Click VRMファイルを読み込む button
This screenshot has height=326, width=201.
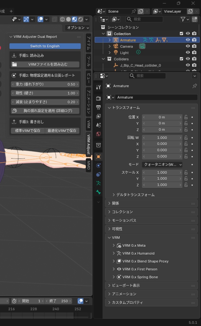pyautogui.click(x=45, y=64)
